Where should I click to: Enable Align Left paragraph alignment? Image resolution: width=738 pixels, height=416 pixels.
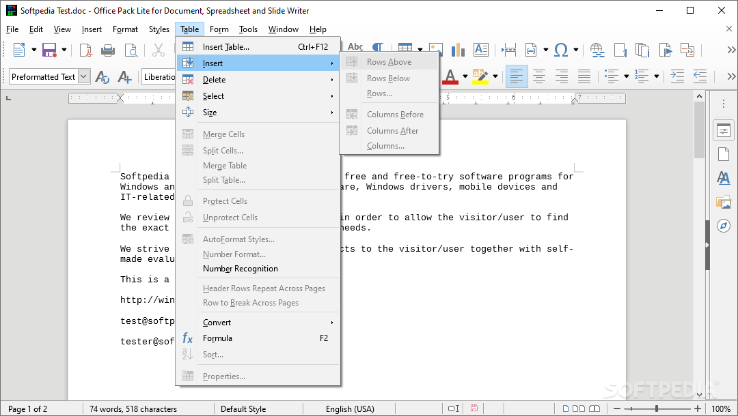point(517,76)
